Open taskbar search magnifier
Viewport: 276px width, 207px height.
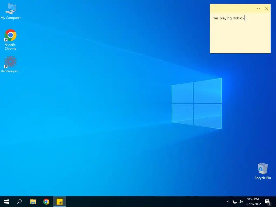click(19, 202)
